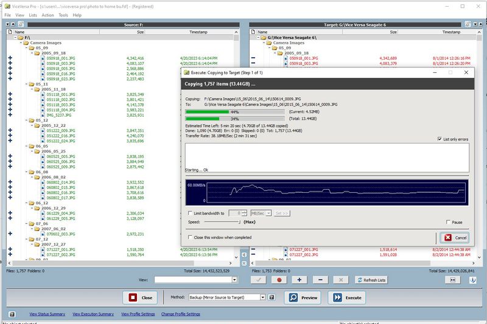
Task: Open the Action menu
Action: tap(47, 15)
